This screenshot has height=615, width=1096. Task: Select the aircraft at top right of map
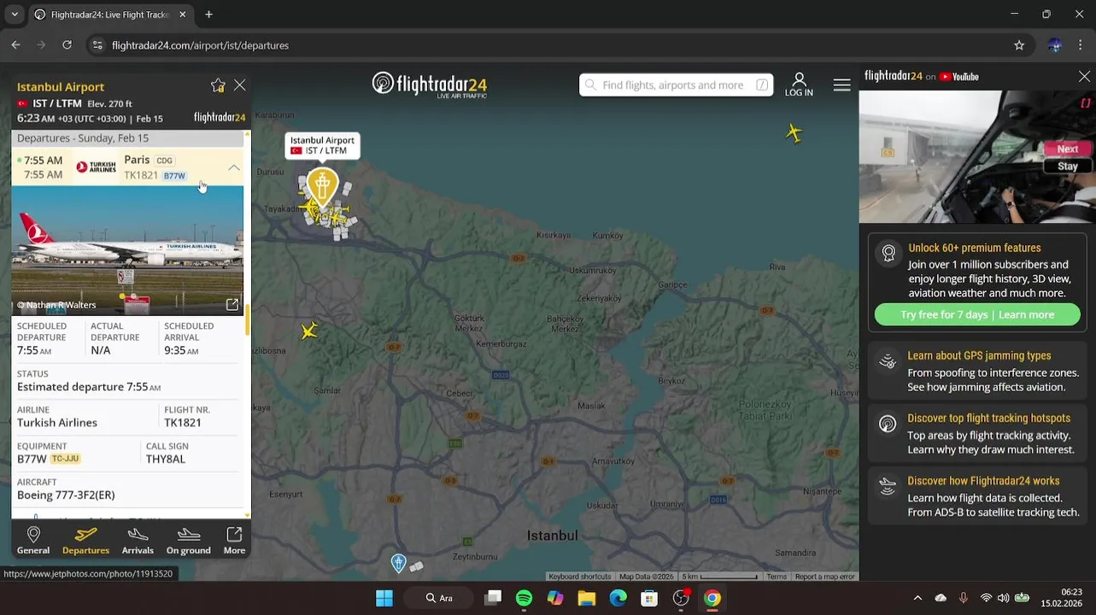794,132
